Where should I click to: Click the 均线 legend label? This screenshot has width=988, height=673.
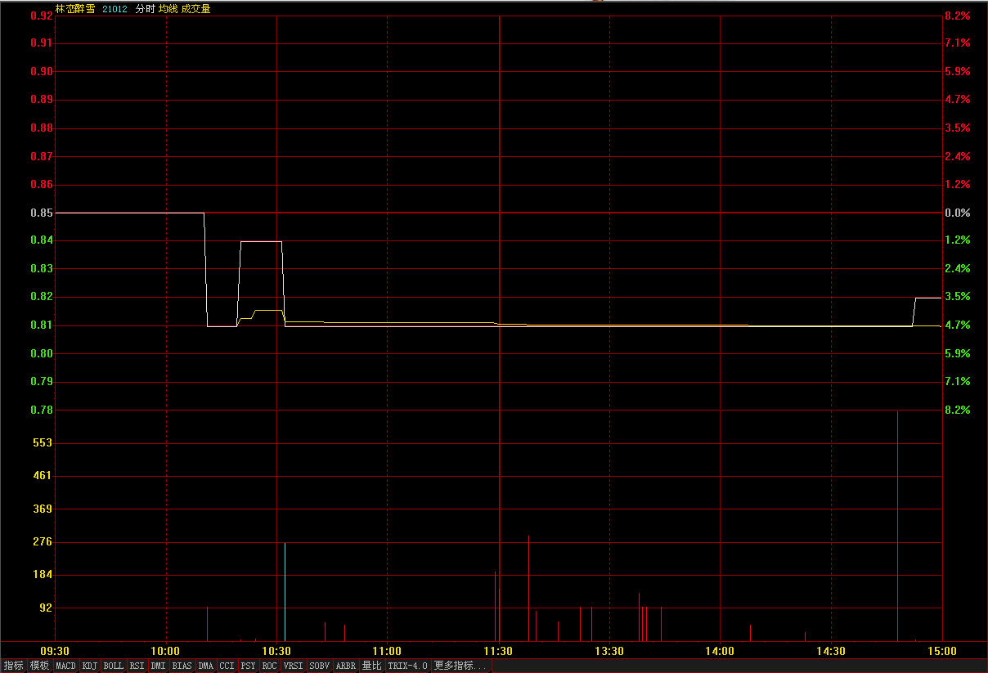coord(168,8)
